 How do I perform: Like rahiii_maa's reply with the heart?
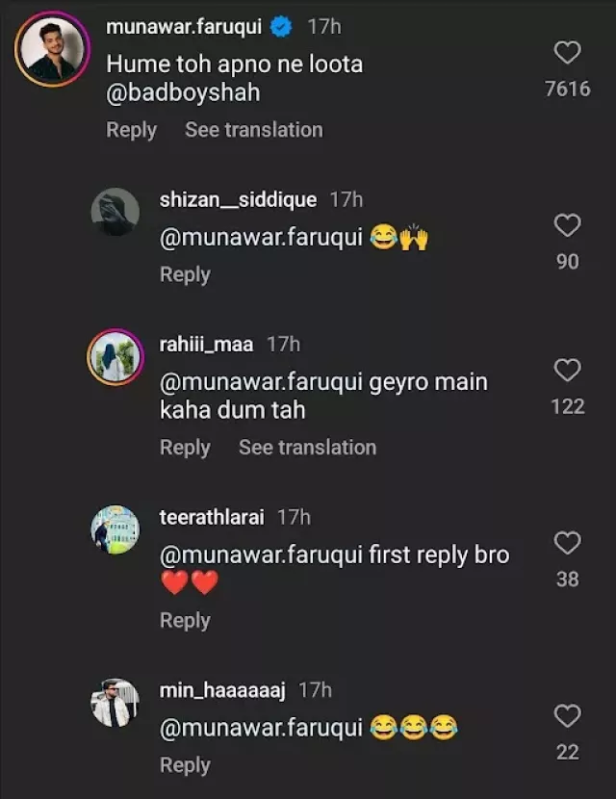[568, 371]
